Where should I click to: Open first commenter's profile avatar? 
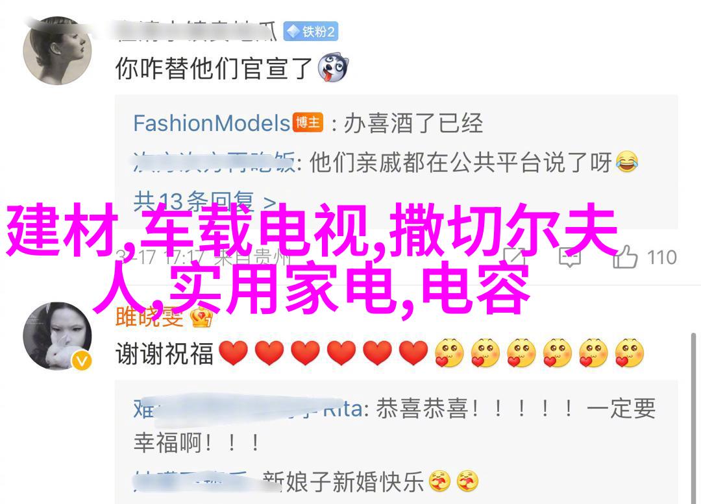[x=57, y=51]
